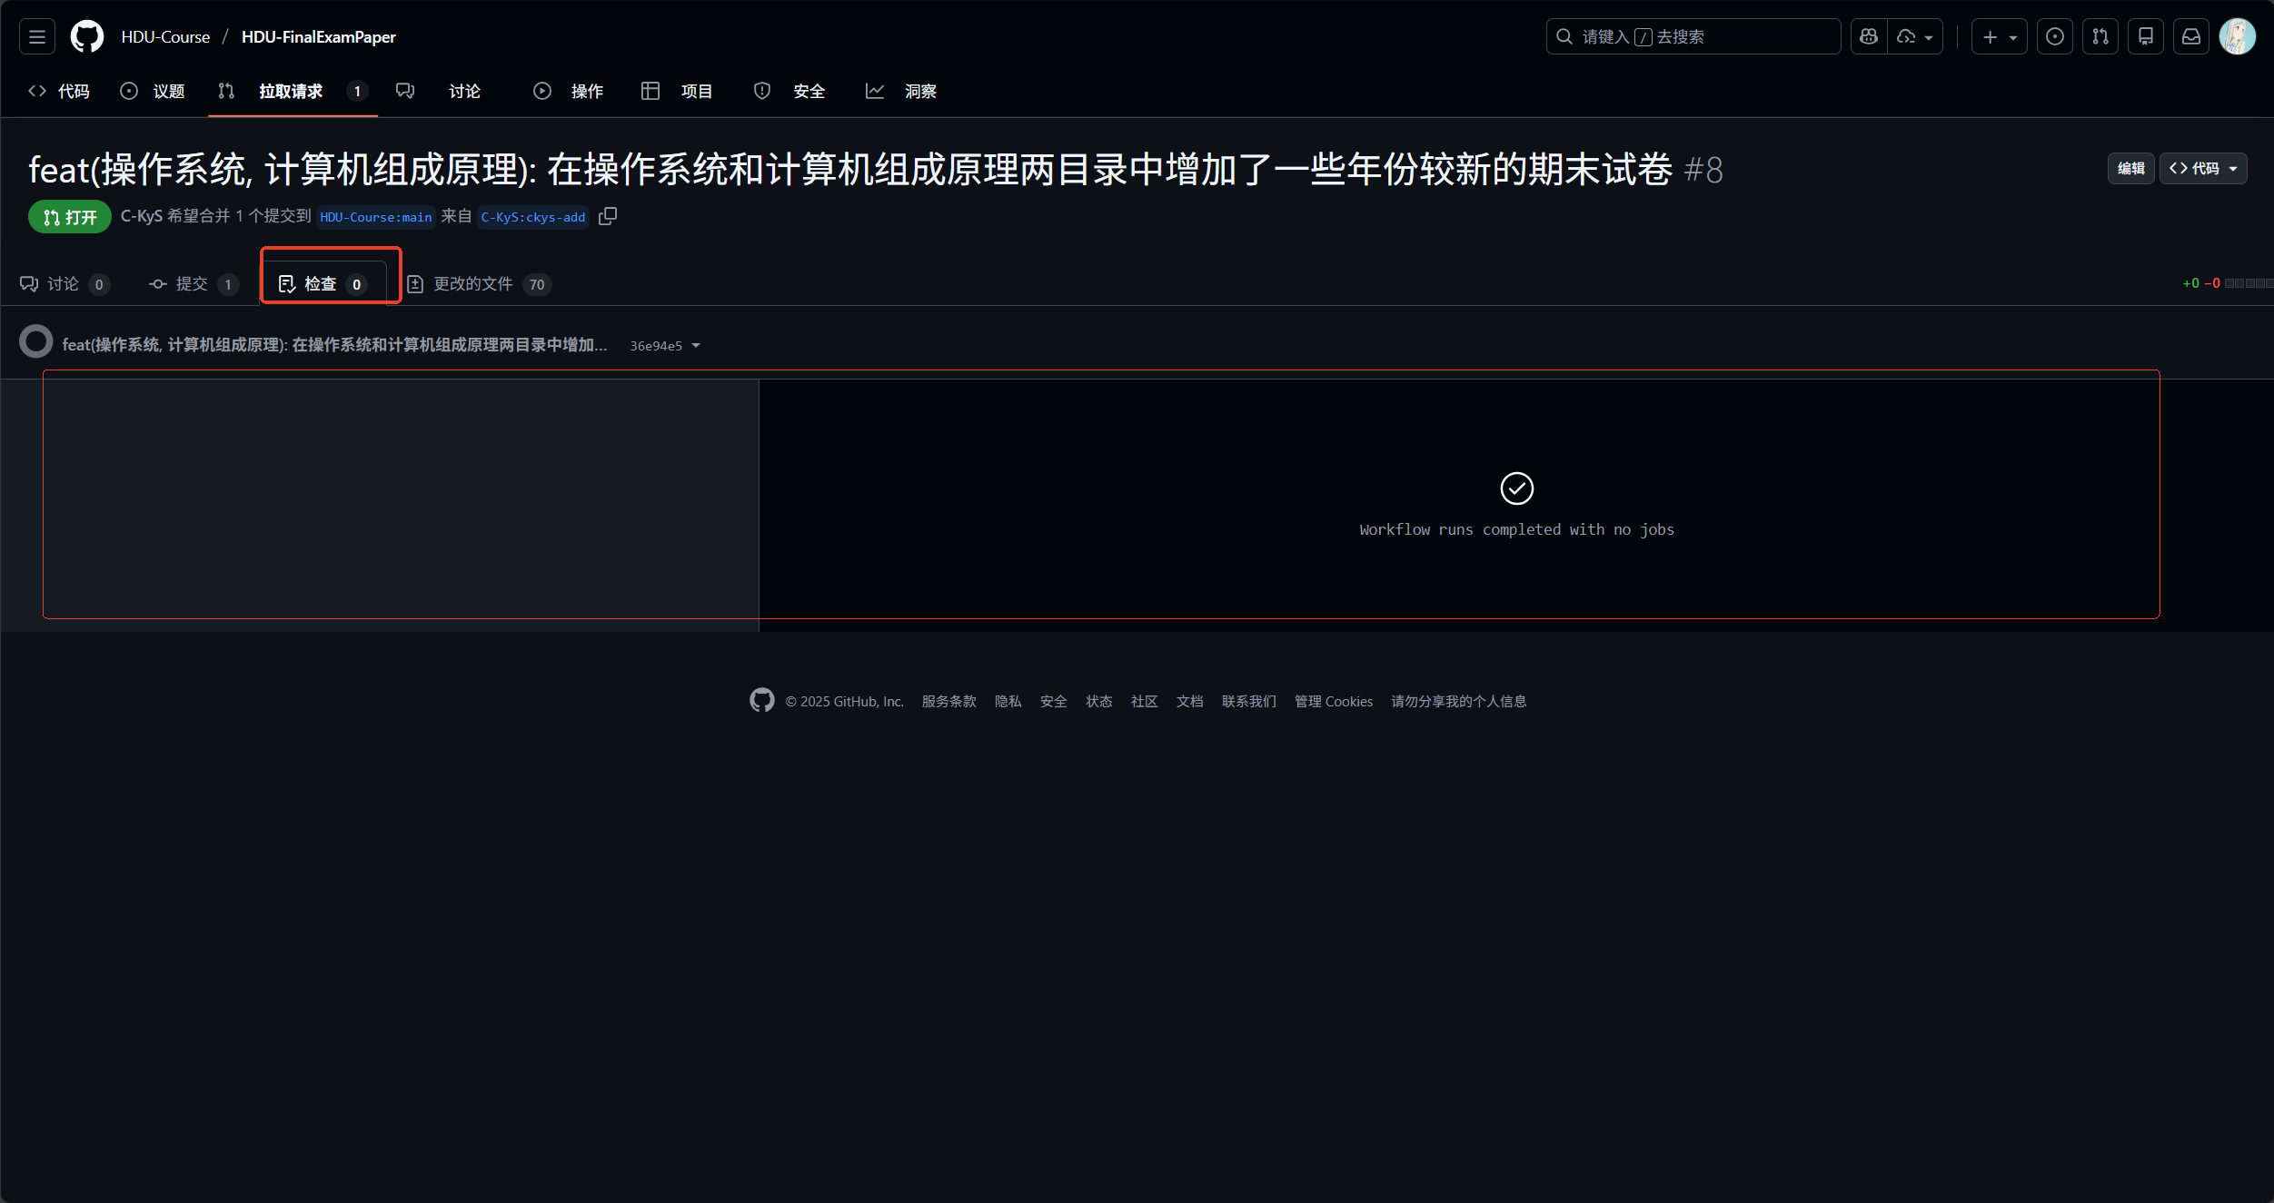The height and width of the screenshot is (1203, 2274).
Task: Open the C-KyS:ckys-add branch link
Action: pos(533,217)
